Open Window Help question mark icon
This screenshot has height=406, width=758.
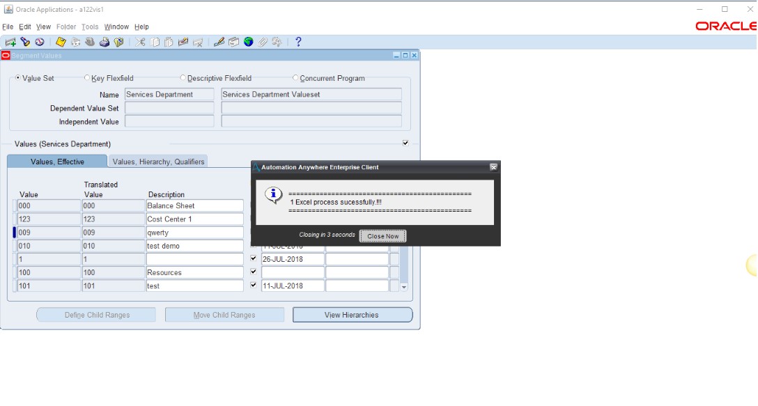point(298,42)
